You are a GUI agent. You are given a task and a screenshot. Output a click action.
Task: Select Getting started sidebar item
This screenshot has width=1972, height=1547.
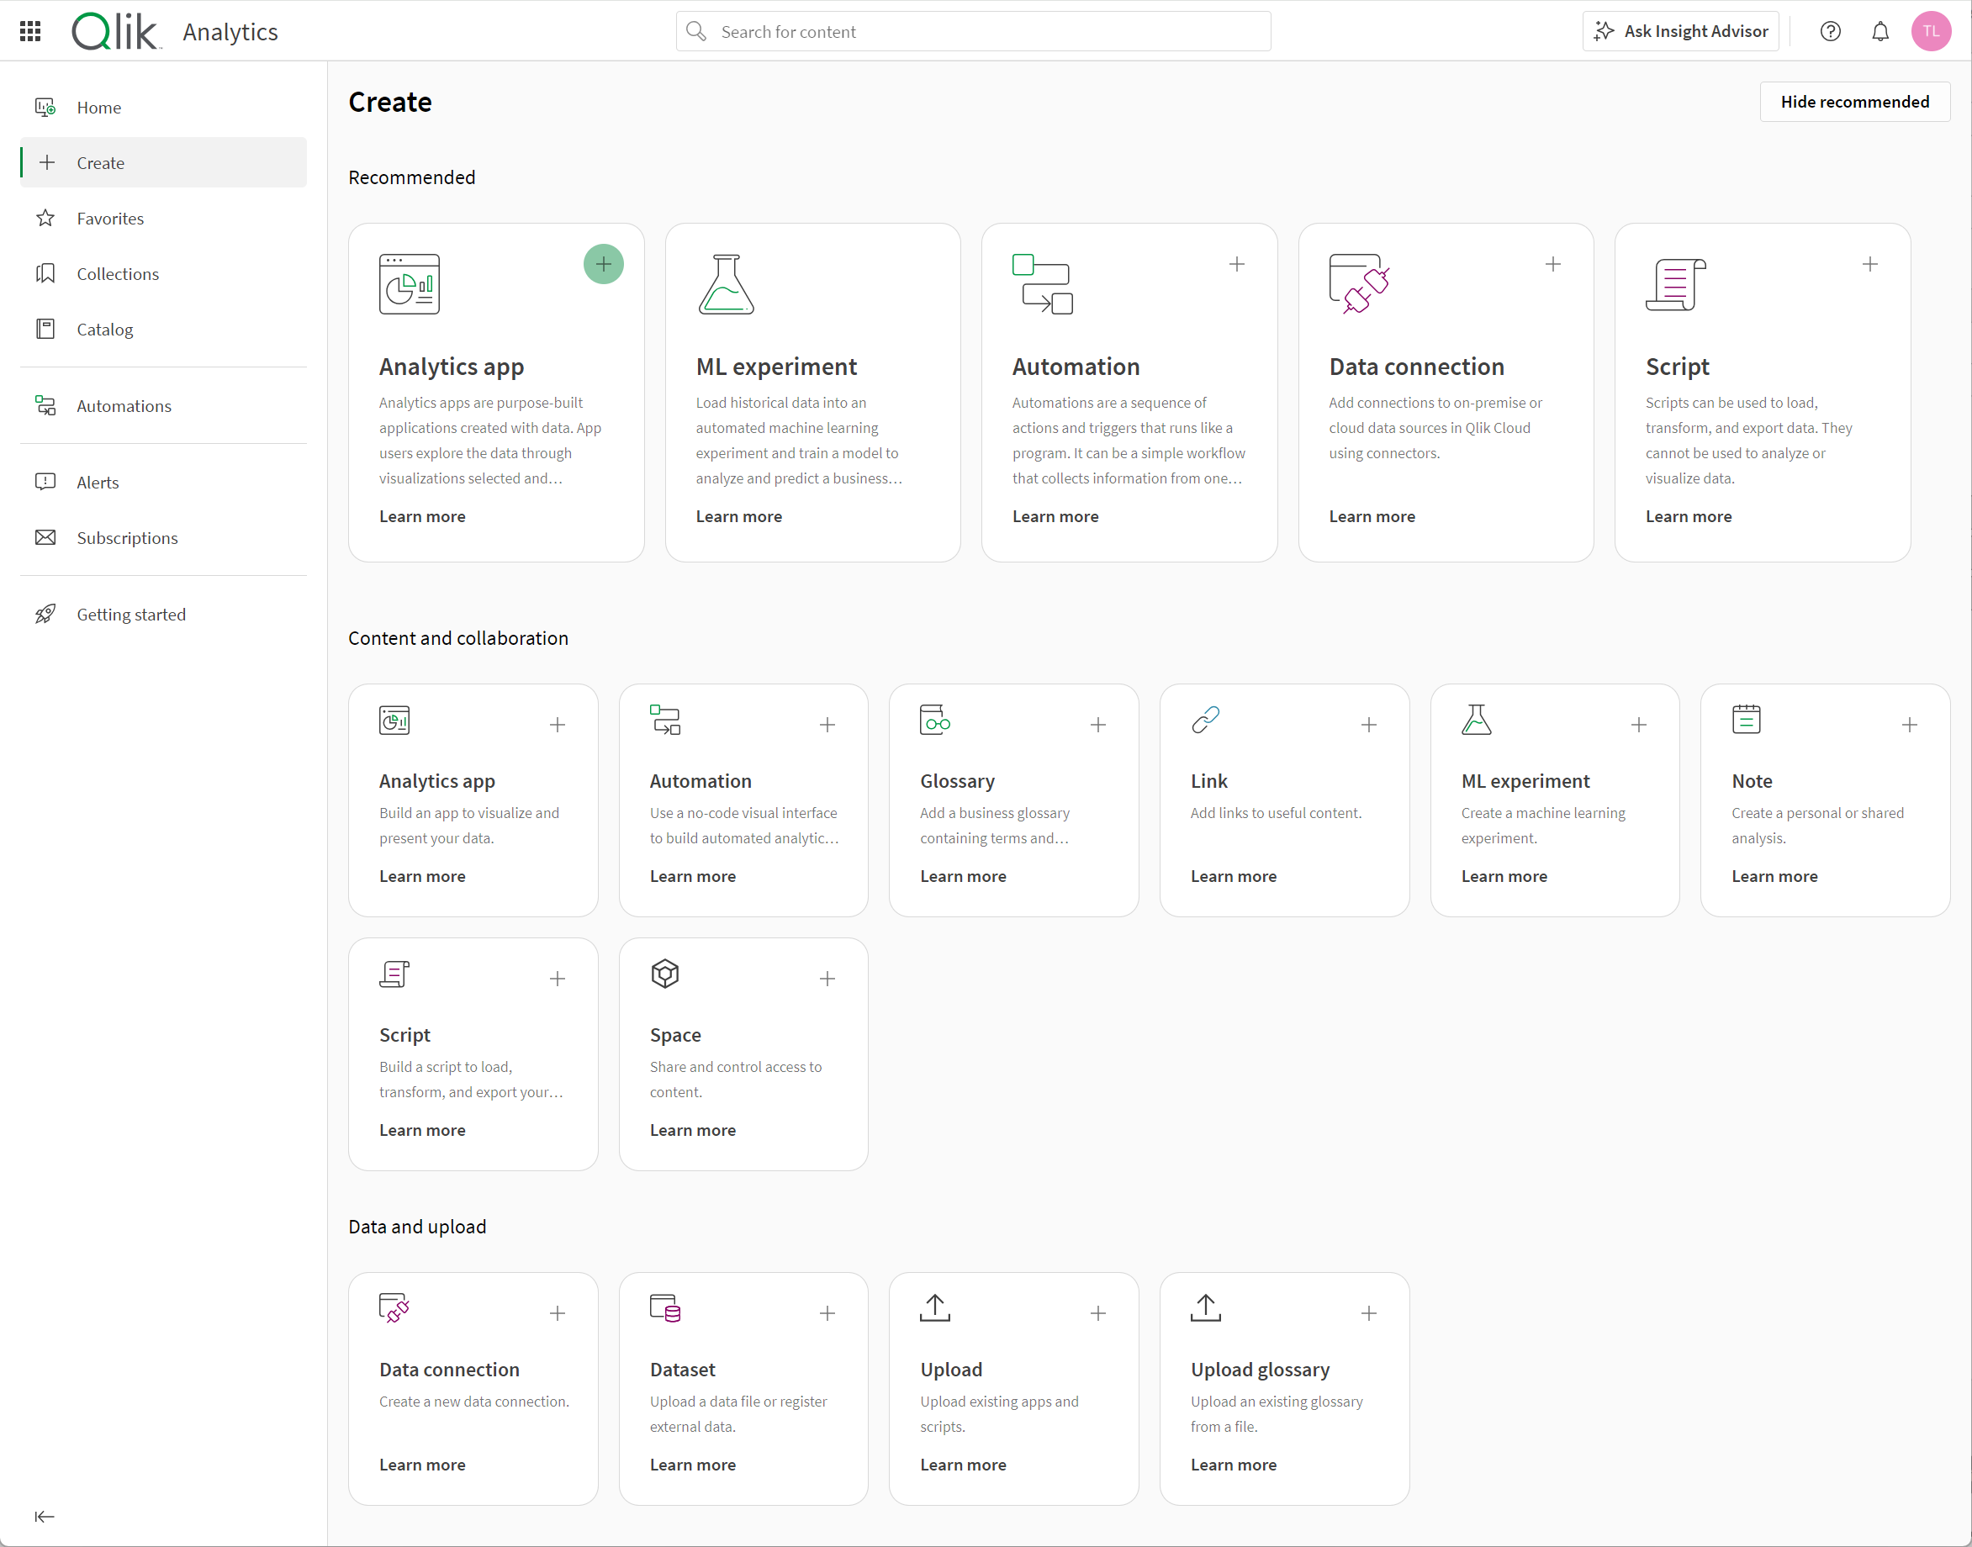tap(131, 615)
